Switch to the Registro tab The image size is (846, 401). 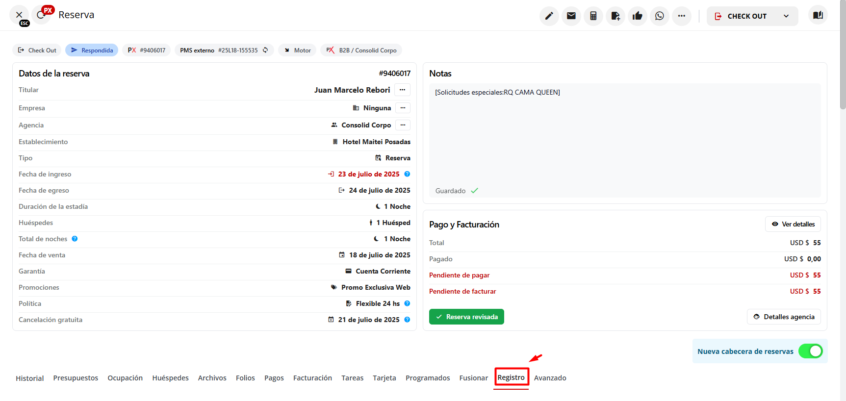511,377
